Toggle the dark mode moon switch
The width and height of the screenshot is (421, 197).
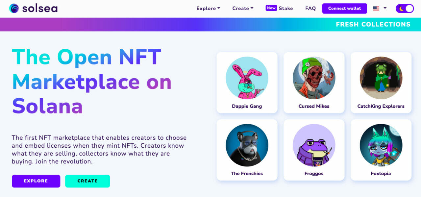tap(405, 9)
